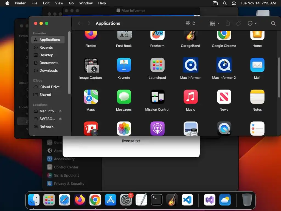Open Downloads in the sidebar
Viewport: 281px width, 211px height.
(48, 71)
